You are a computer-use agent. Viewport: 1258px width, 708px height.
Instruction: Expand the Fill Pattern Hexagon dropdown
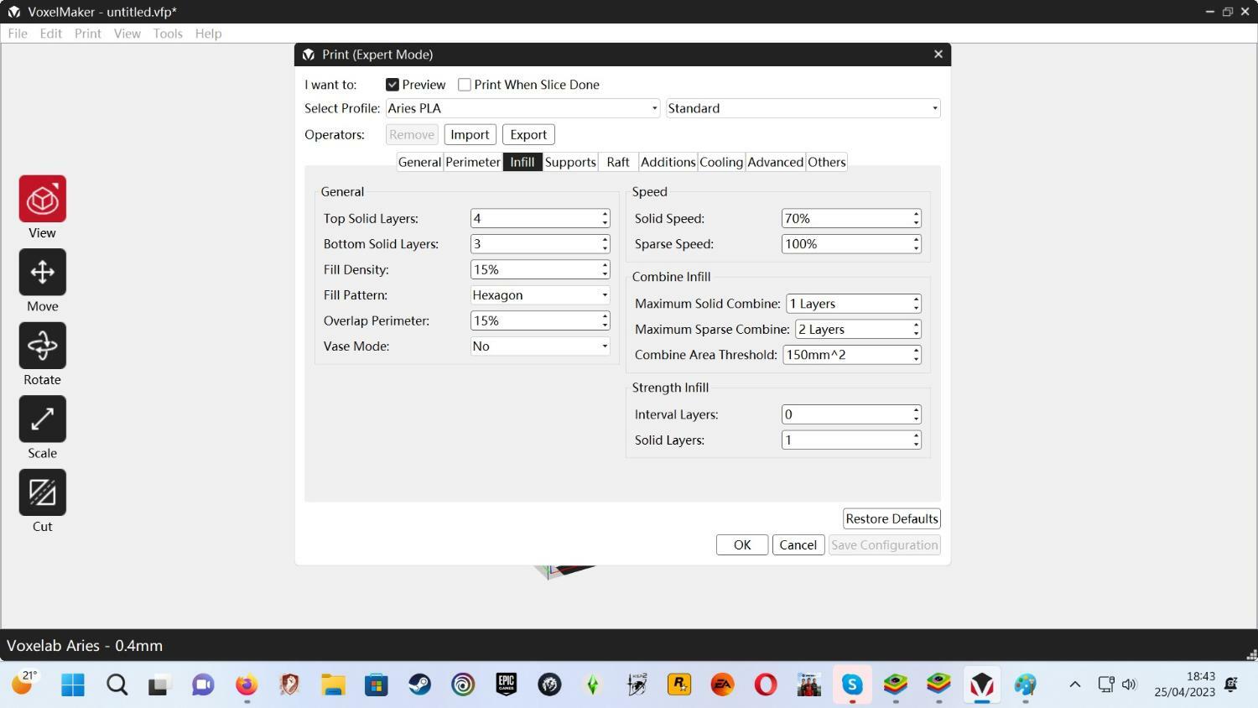coord(540,295)
